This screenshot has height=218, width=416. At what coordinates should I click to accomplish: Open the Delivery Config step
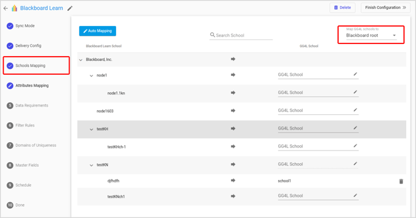click(x=24, y=46)
